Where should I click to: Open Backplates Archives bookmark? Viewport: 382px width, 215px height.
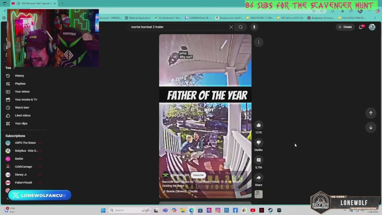pos(321,18)
